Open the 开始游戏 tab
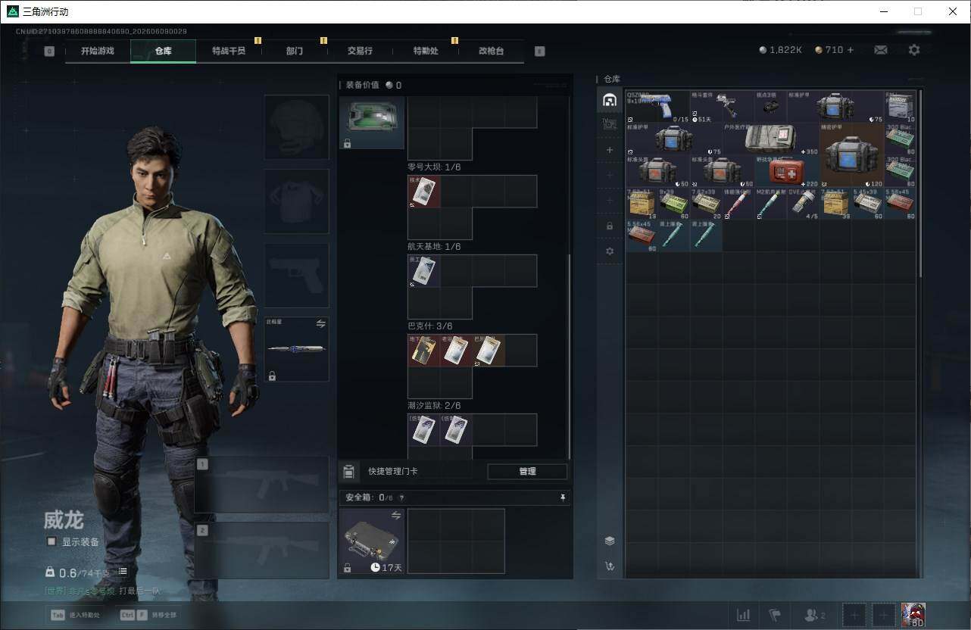971x630 pixels. (x=98, y=51)
